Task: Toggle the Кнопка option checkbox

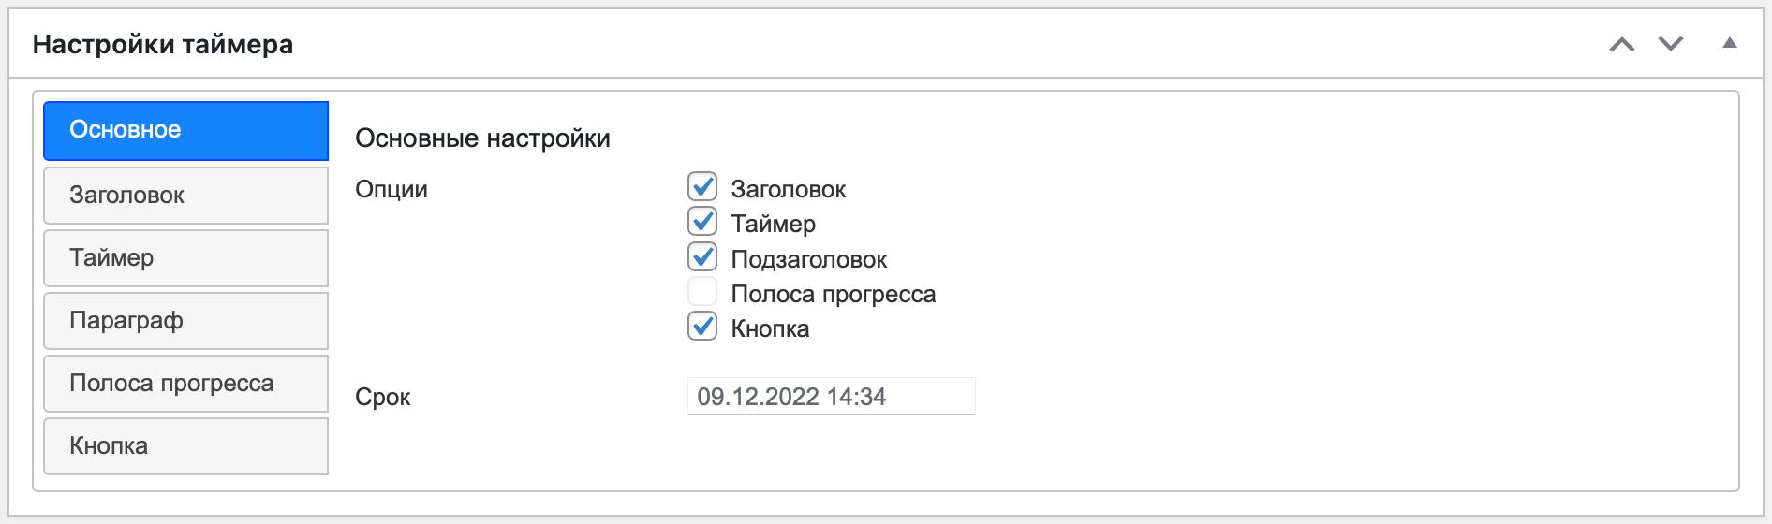Action: pos(702,327)
